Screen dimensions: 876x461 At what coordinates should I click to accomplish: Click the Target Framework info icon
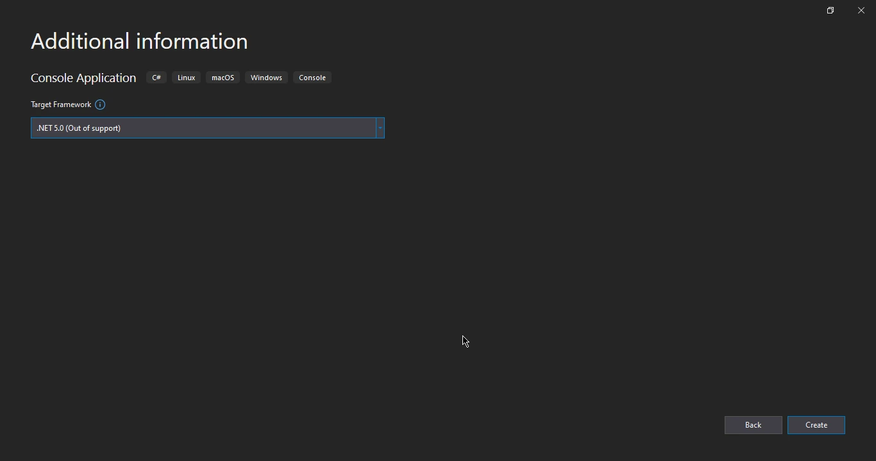[100, 105]
